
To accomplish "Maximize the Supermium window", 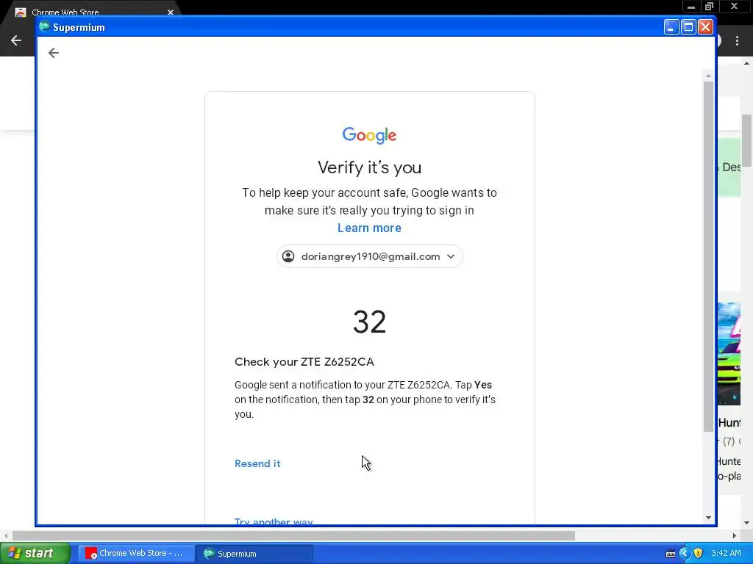I will [x=688, y=27].
